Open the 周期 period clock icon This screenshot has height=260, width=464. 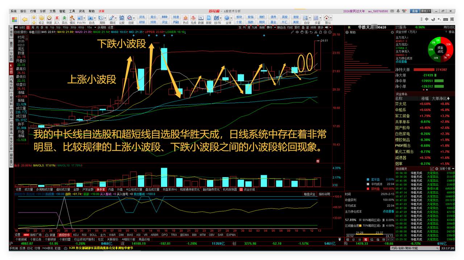(101, 17)
